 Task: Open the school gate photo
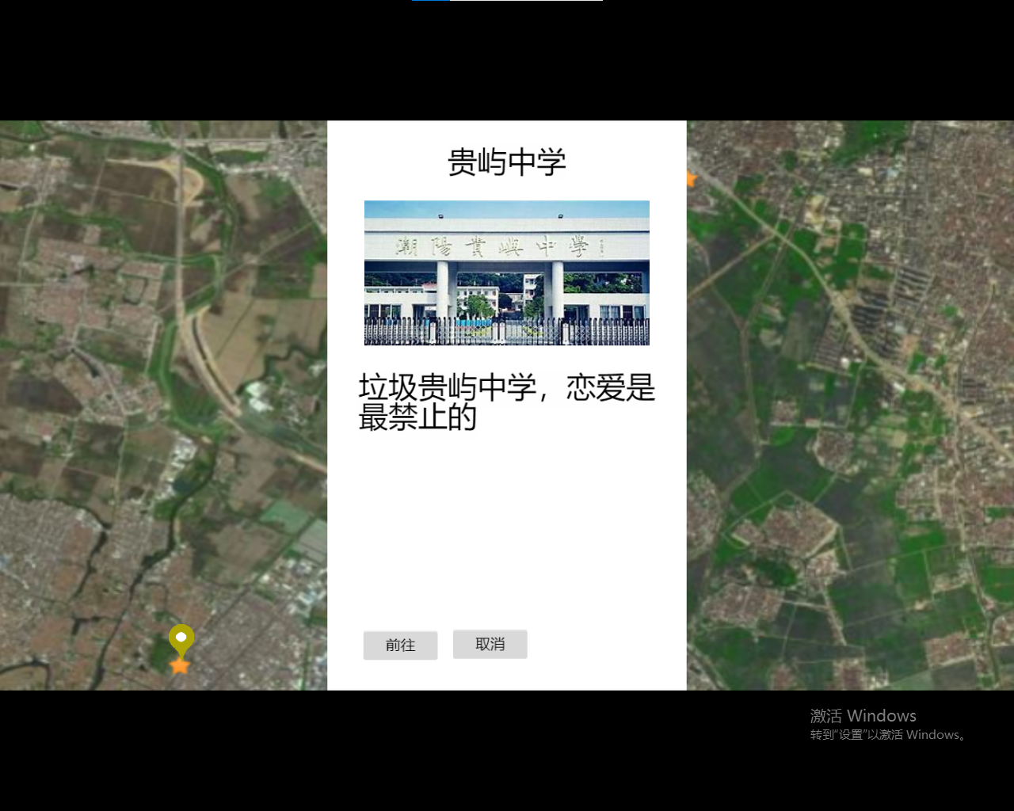tap(507, 272)
